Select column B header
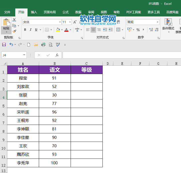This screenshot has width=181, height=173. click(x=55, y=64)
